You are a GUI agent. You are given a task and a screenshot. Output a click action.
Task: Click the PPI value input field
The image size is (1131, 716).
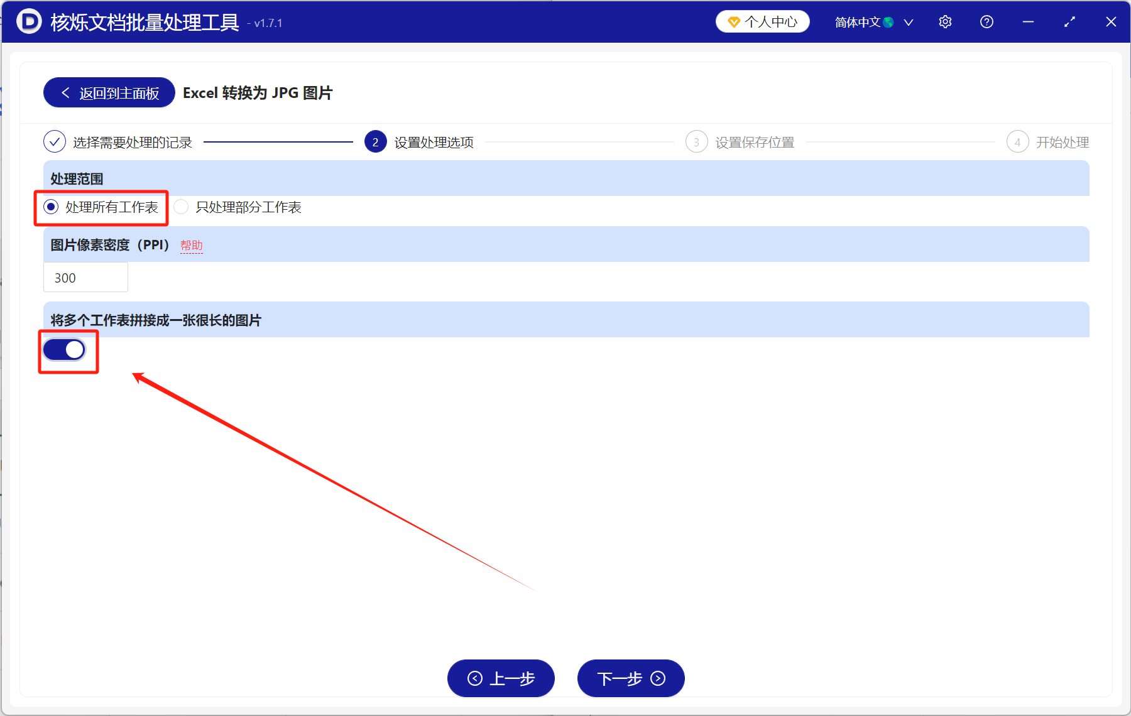point(85,277)
